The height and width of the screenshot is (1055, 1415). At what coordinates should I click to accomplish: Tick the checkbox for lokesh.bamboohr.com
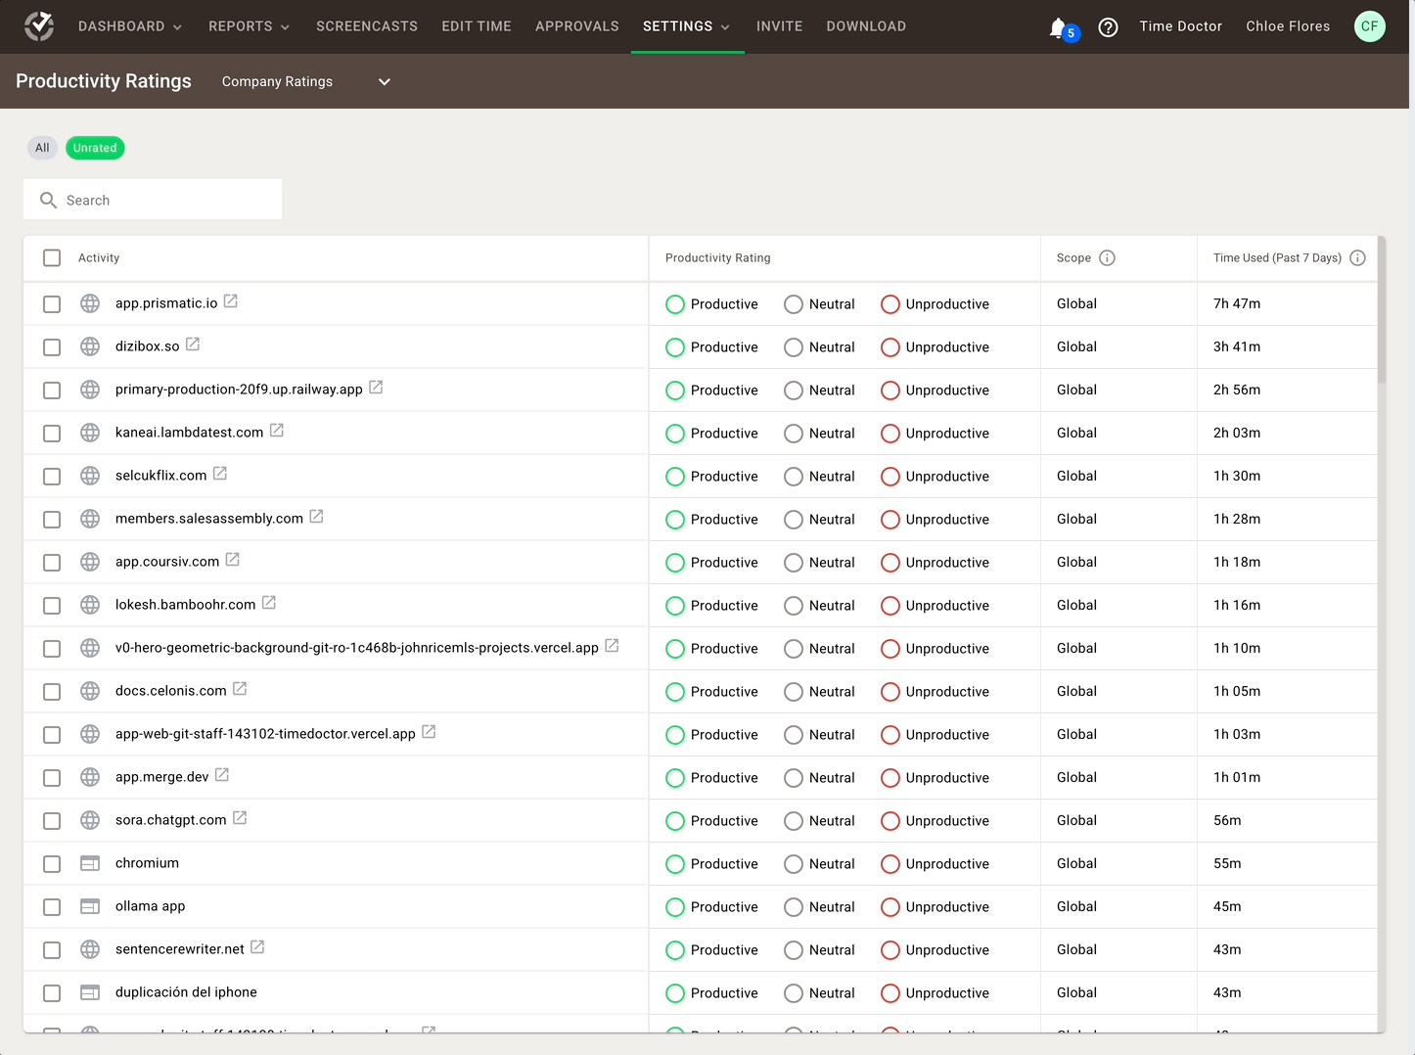pyautogui.click(x=52, y=606)
